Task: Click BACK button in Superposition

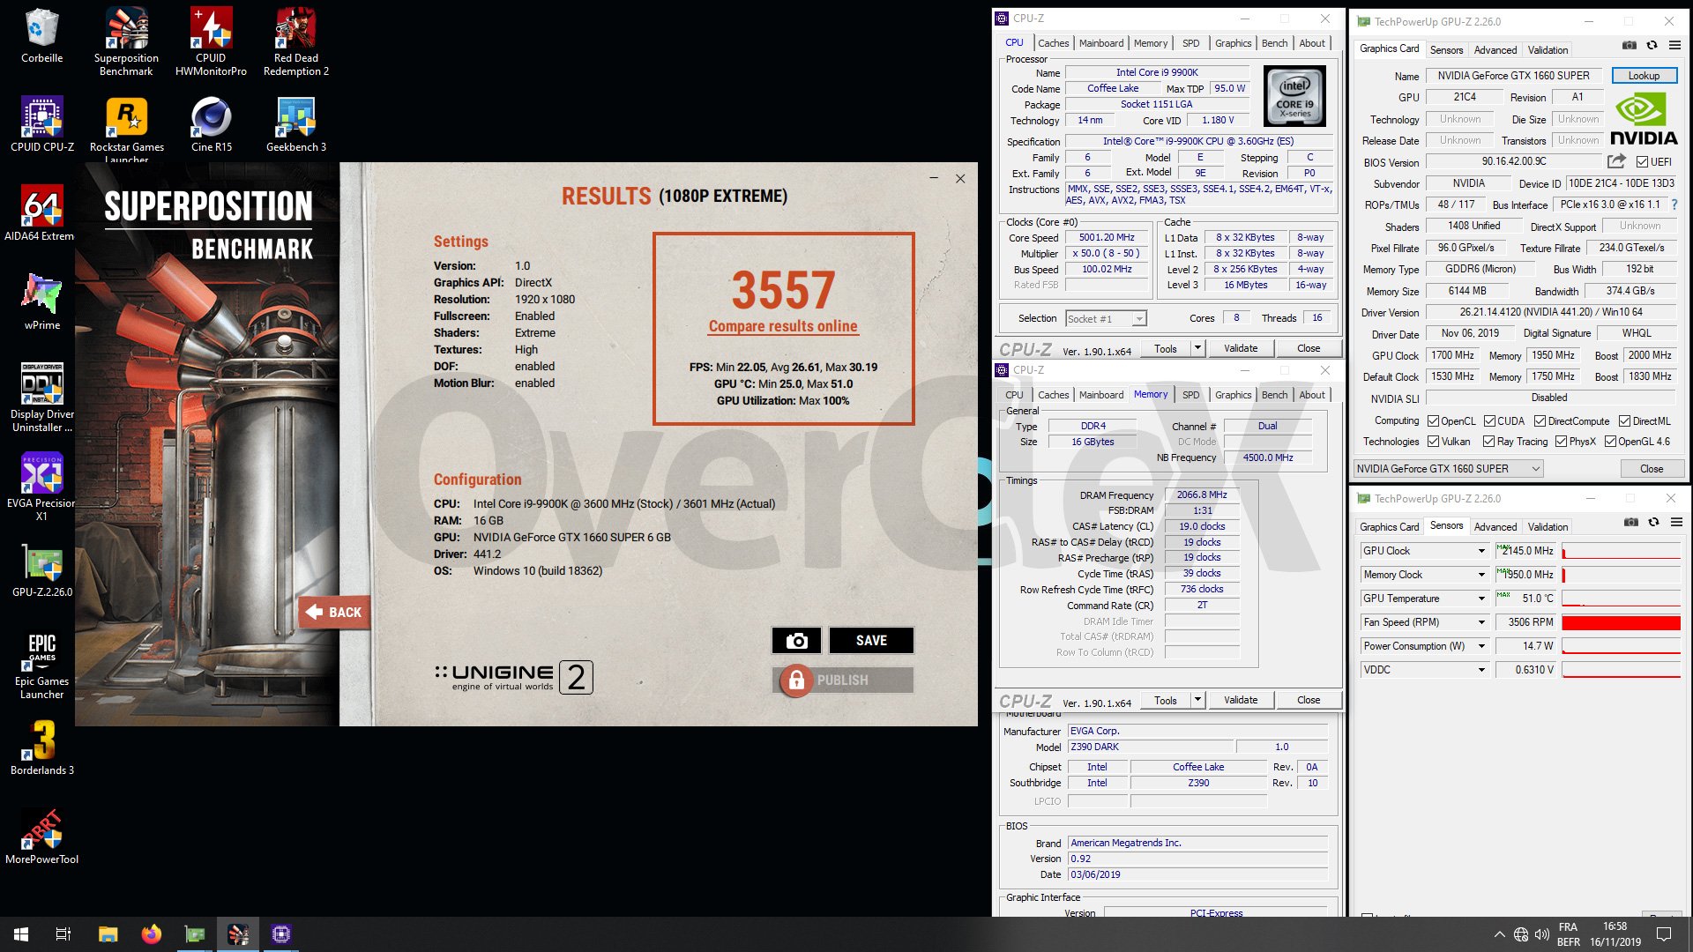Action: (x=334, y=612)
